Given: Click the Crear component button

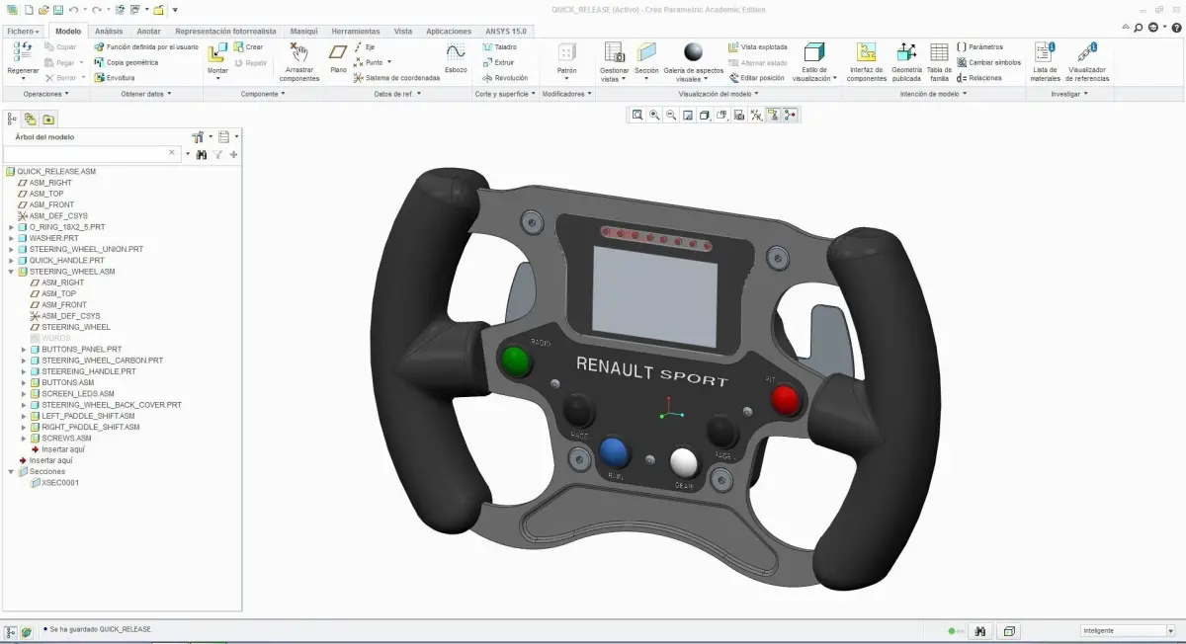Looking at the screenshot, I should tap(248, 46).
